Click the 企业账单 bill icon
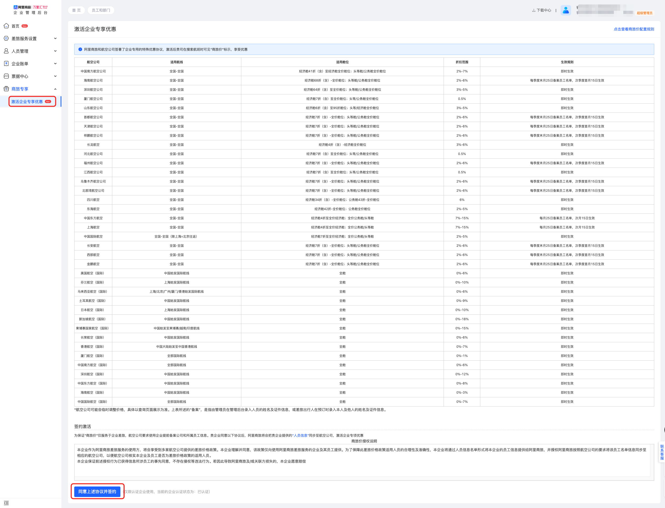 click(x=6, y=63)
